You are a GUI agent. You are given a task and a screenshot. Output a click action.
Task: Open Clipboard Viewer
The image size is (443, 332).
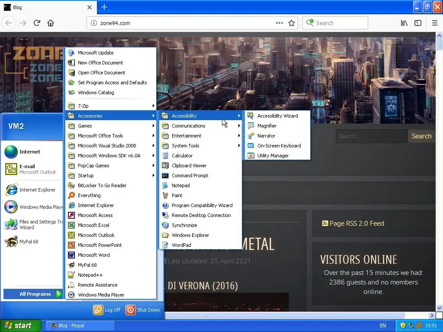[201, 166]
